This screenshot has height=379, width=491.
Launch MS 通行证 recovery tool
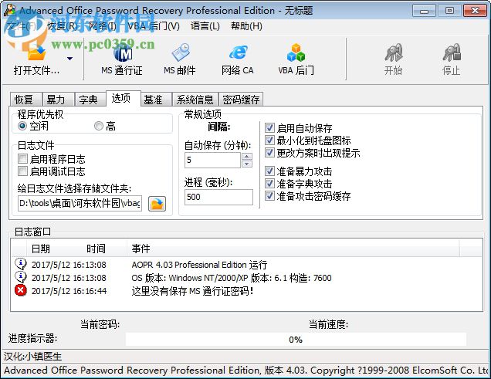click(x=122, y=59)
